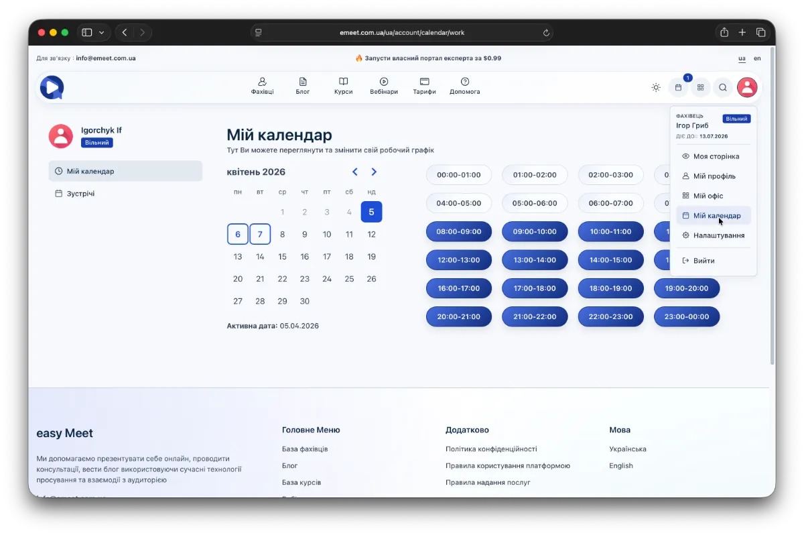Select April 15 in the calendar
Viewport: 804px width, 535px height.
coord(282,257)
